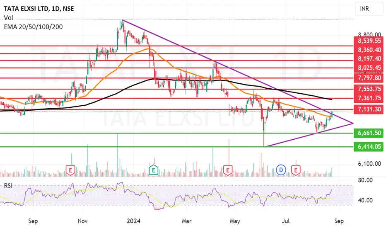
Task: Click the RSI 40.00 scale value
Action: click(365, 200)
